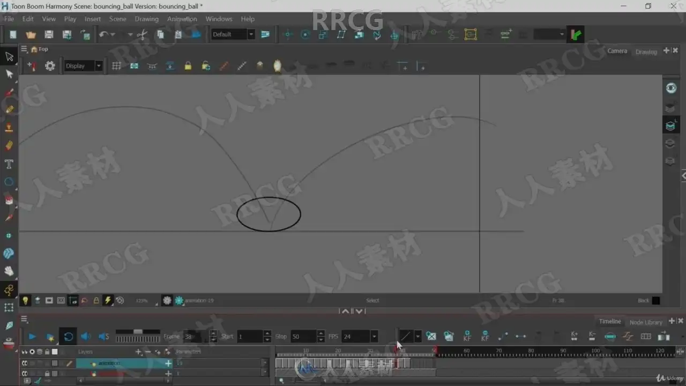This screenshot has height=386, width=686.
Task: Select the Brush tool in left toolbar
Action: [x=9, y=92]
